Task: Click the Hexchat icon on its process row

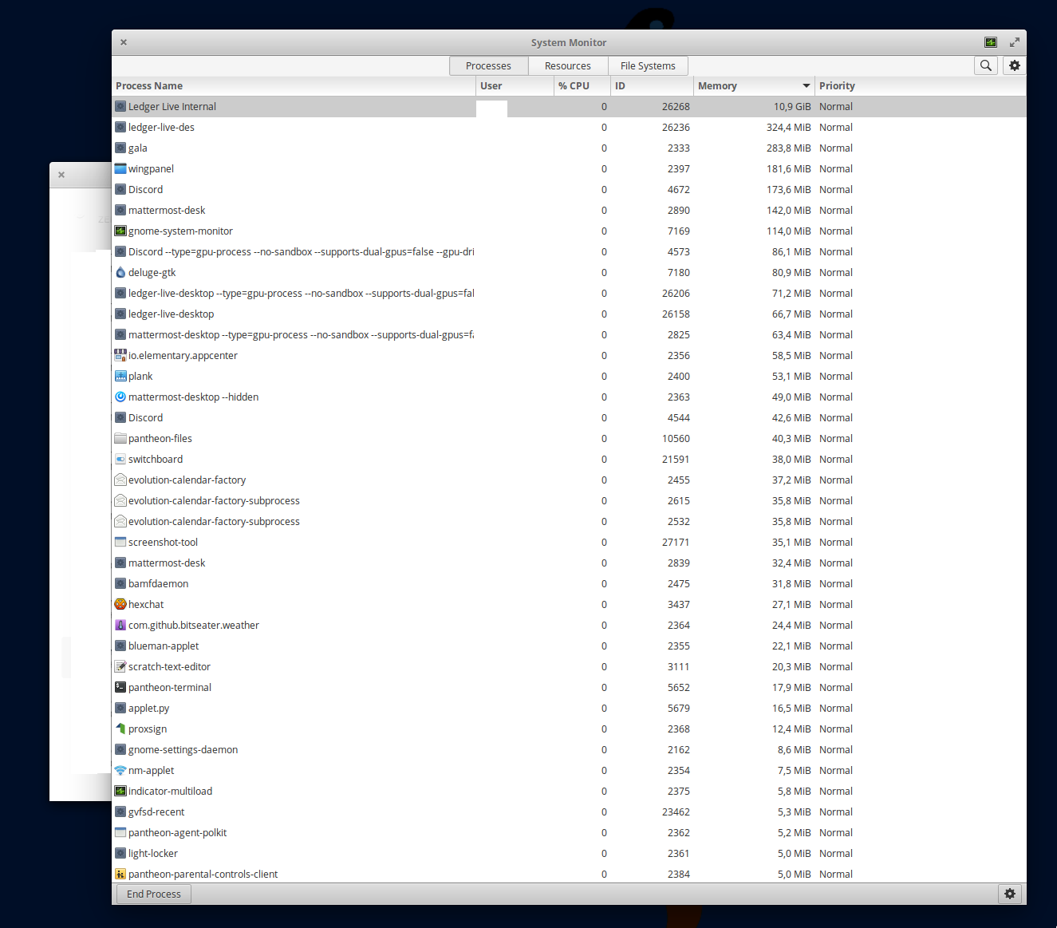Action: 120,604
